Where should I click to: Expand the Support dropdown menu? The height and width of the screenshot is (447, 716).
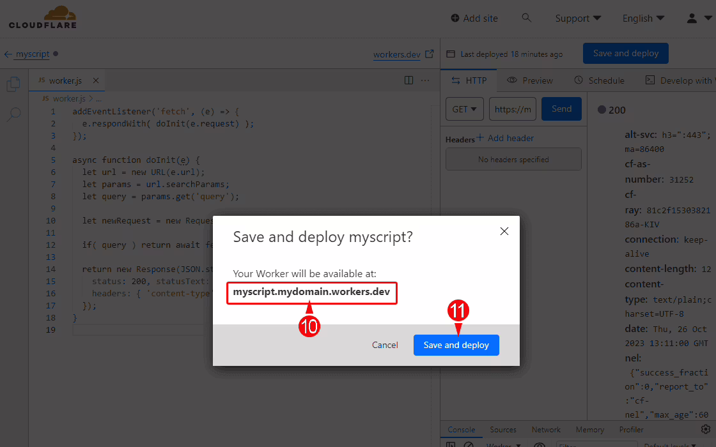[x=578, y=19]
